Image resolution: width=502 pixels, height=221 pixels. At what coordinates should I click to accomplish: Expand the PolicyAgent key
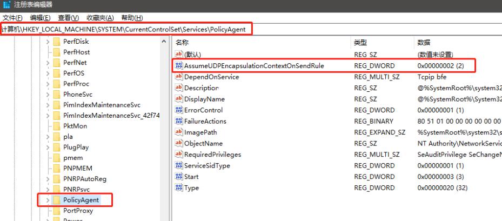coord(48,200)
